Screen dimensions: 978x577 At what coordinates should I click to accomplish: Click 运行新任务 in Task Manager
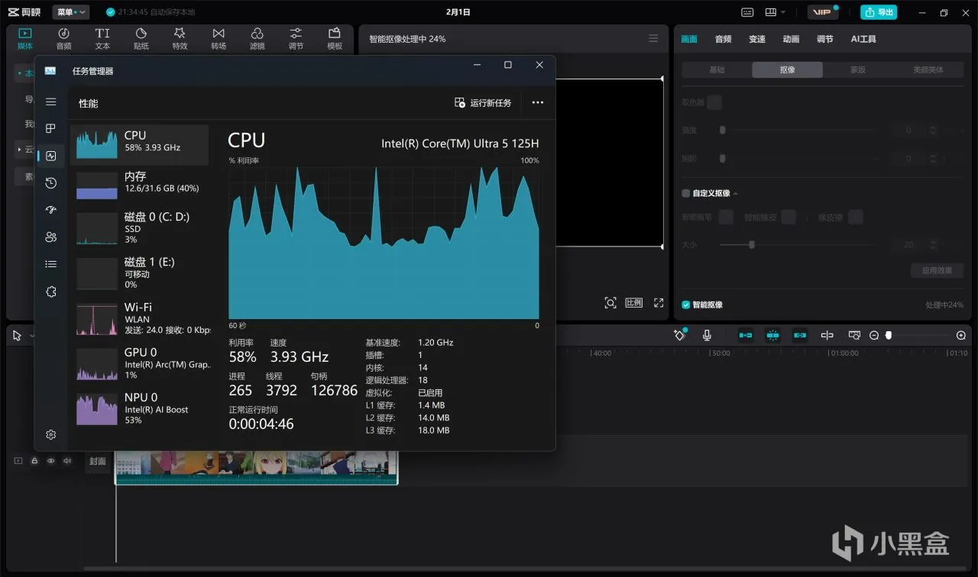(484, 102)
